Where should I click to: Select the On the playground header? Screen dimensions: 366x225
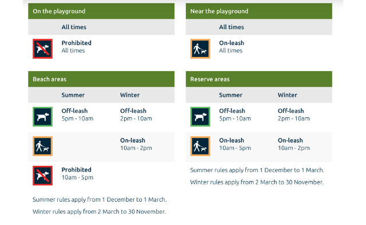(x=101, y=11)
